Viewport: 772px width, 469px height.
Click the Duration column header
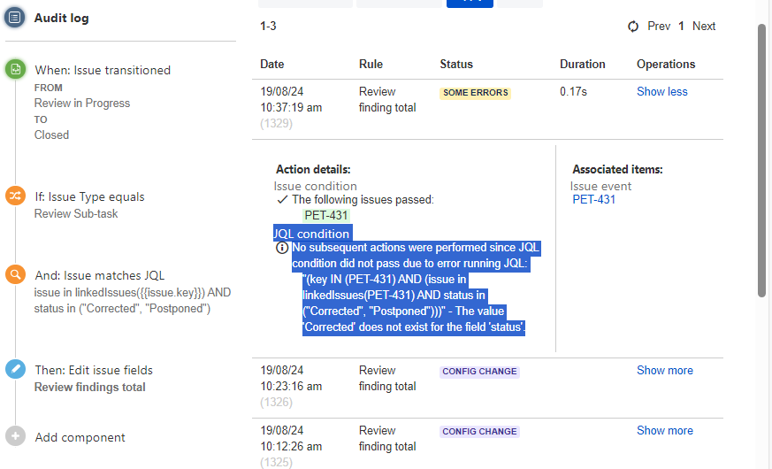(583, 64)
